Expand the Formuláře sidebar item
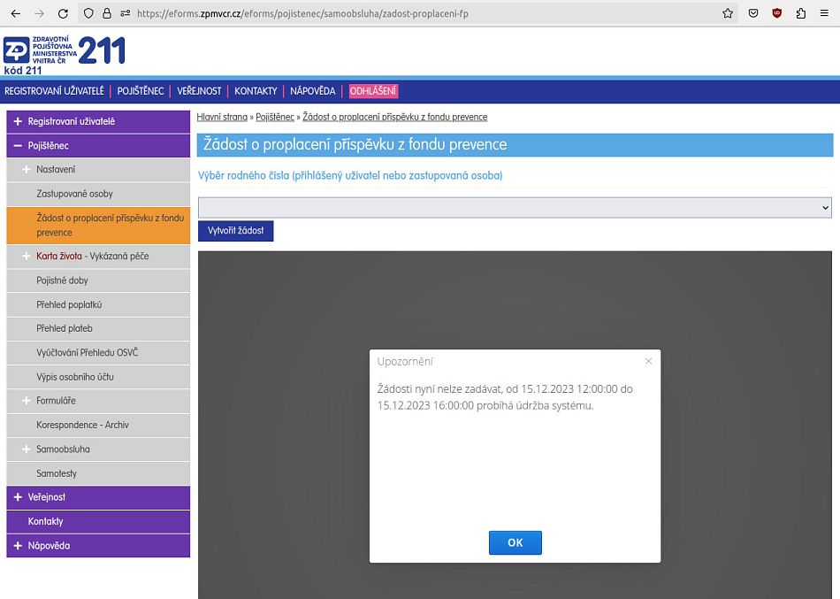 (x=27, y=401)
